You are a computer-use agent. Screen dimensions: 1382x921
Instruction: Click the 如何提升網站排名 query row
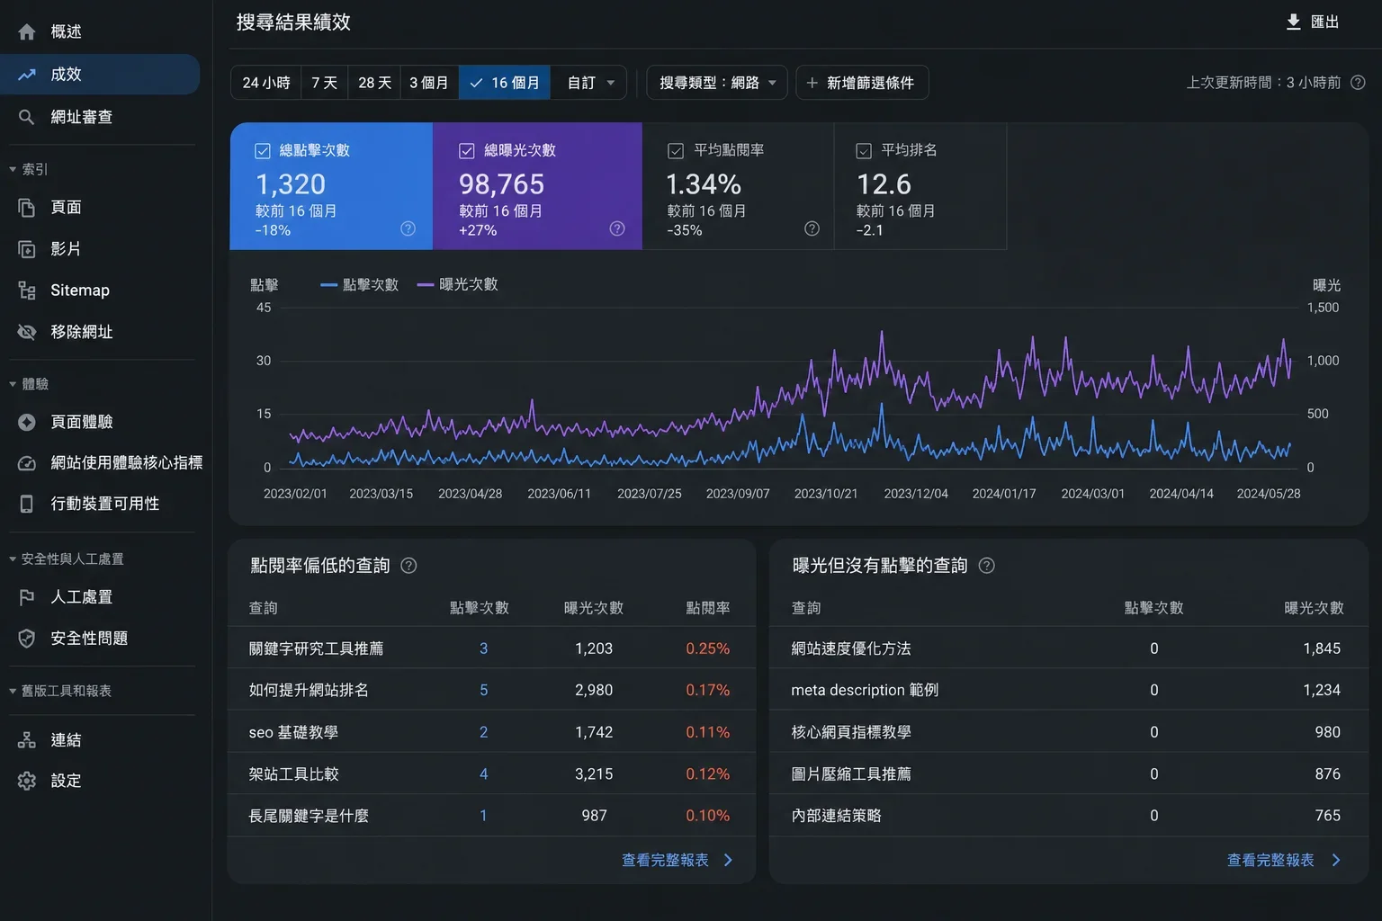coord(491,690)
